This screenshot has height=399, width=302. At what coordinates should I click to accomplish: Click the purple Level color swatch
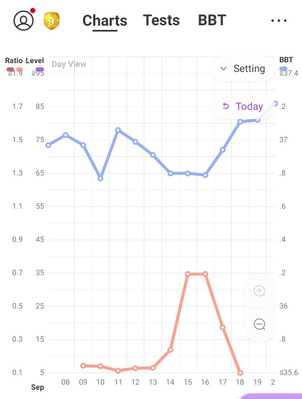point(39,69)
